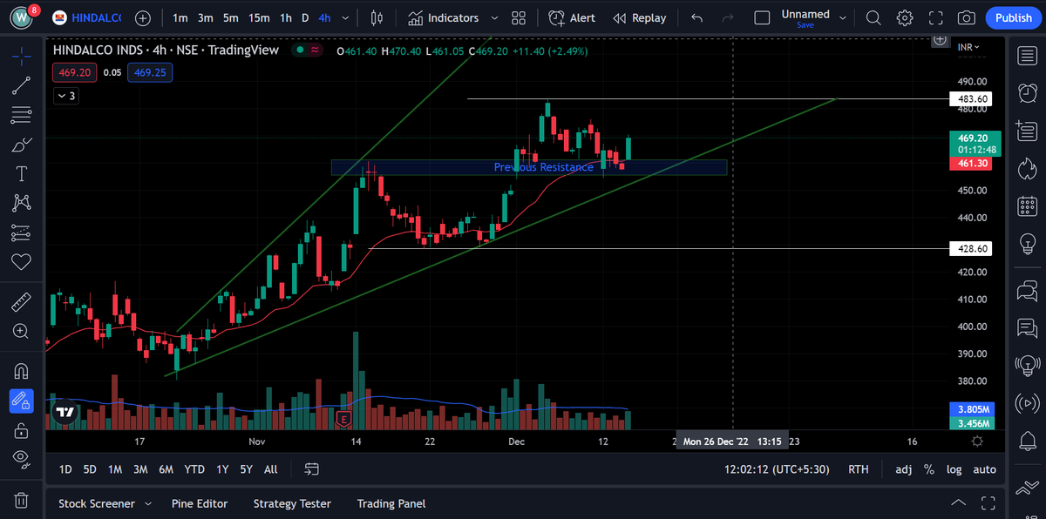Screen dimensions: 1046x519
Task: Activate the zoom in tool
Action: (x=22, y=331)
